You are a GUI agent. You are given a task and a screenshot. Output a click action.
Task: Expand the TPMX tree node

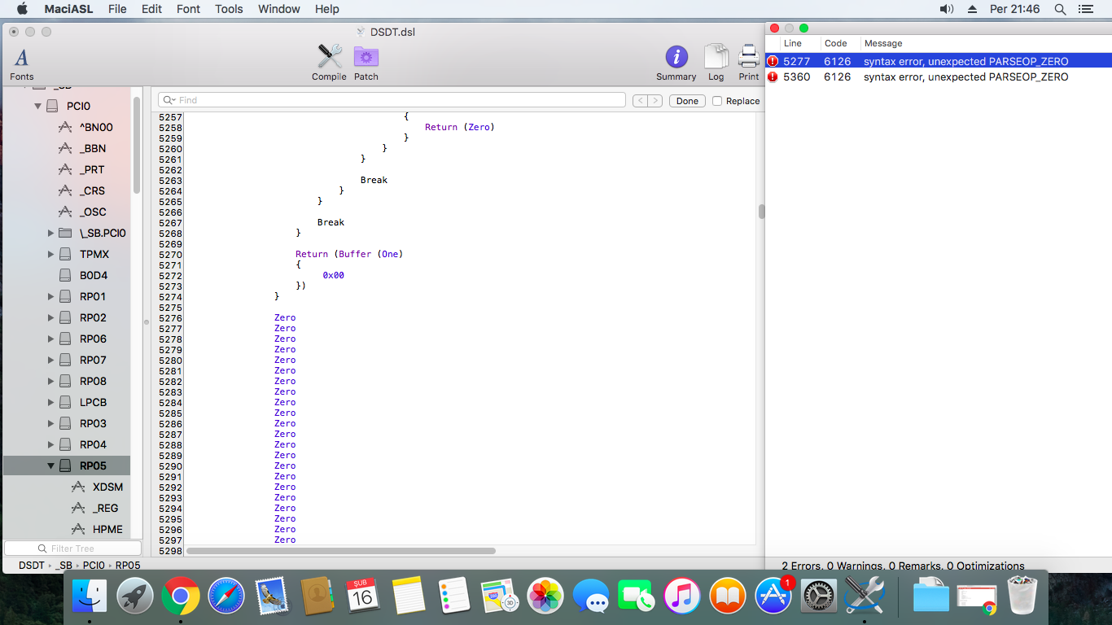click(51, 255)
